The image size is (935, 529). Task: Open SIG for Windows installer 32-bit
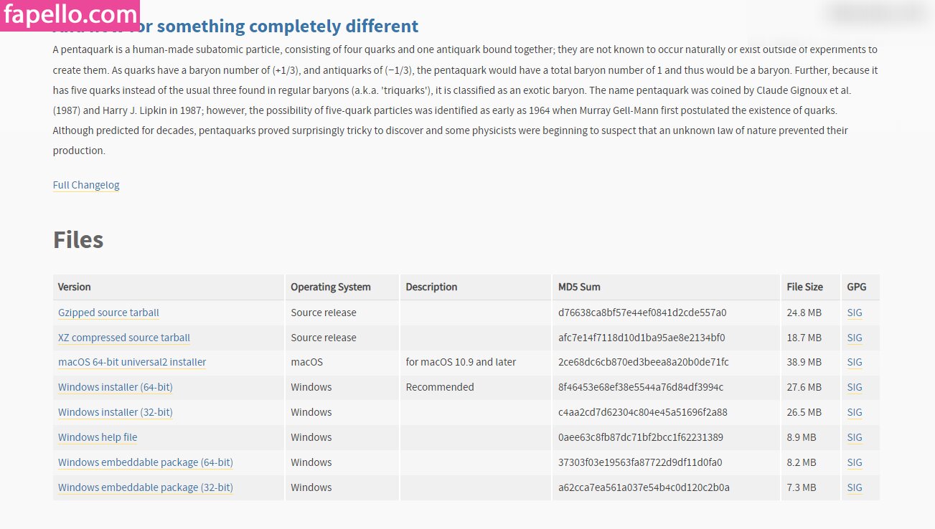[855, 412]
